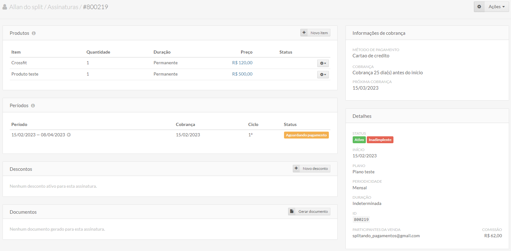Open the R$ 500,00 price link
Screen dimensions: 511x251
point(242,74)
